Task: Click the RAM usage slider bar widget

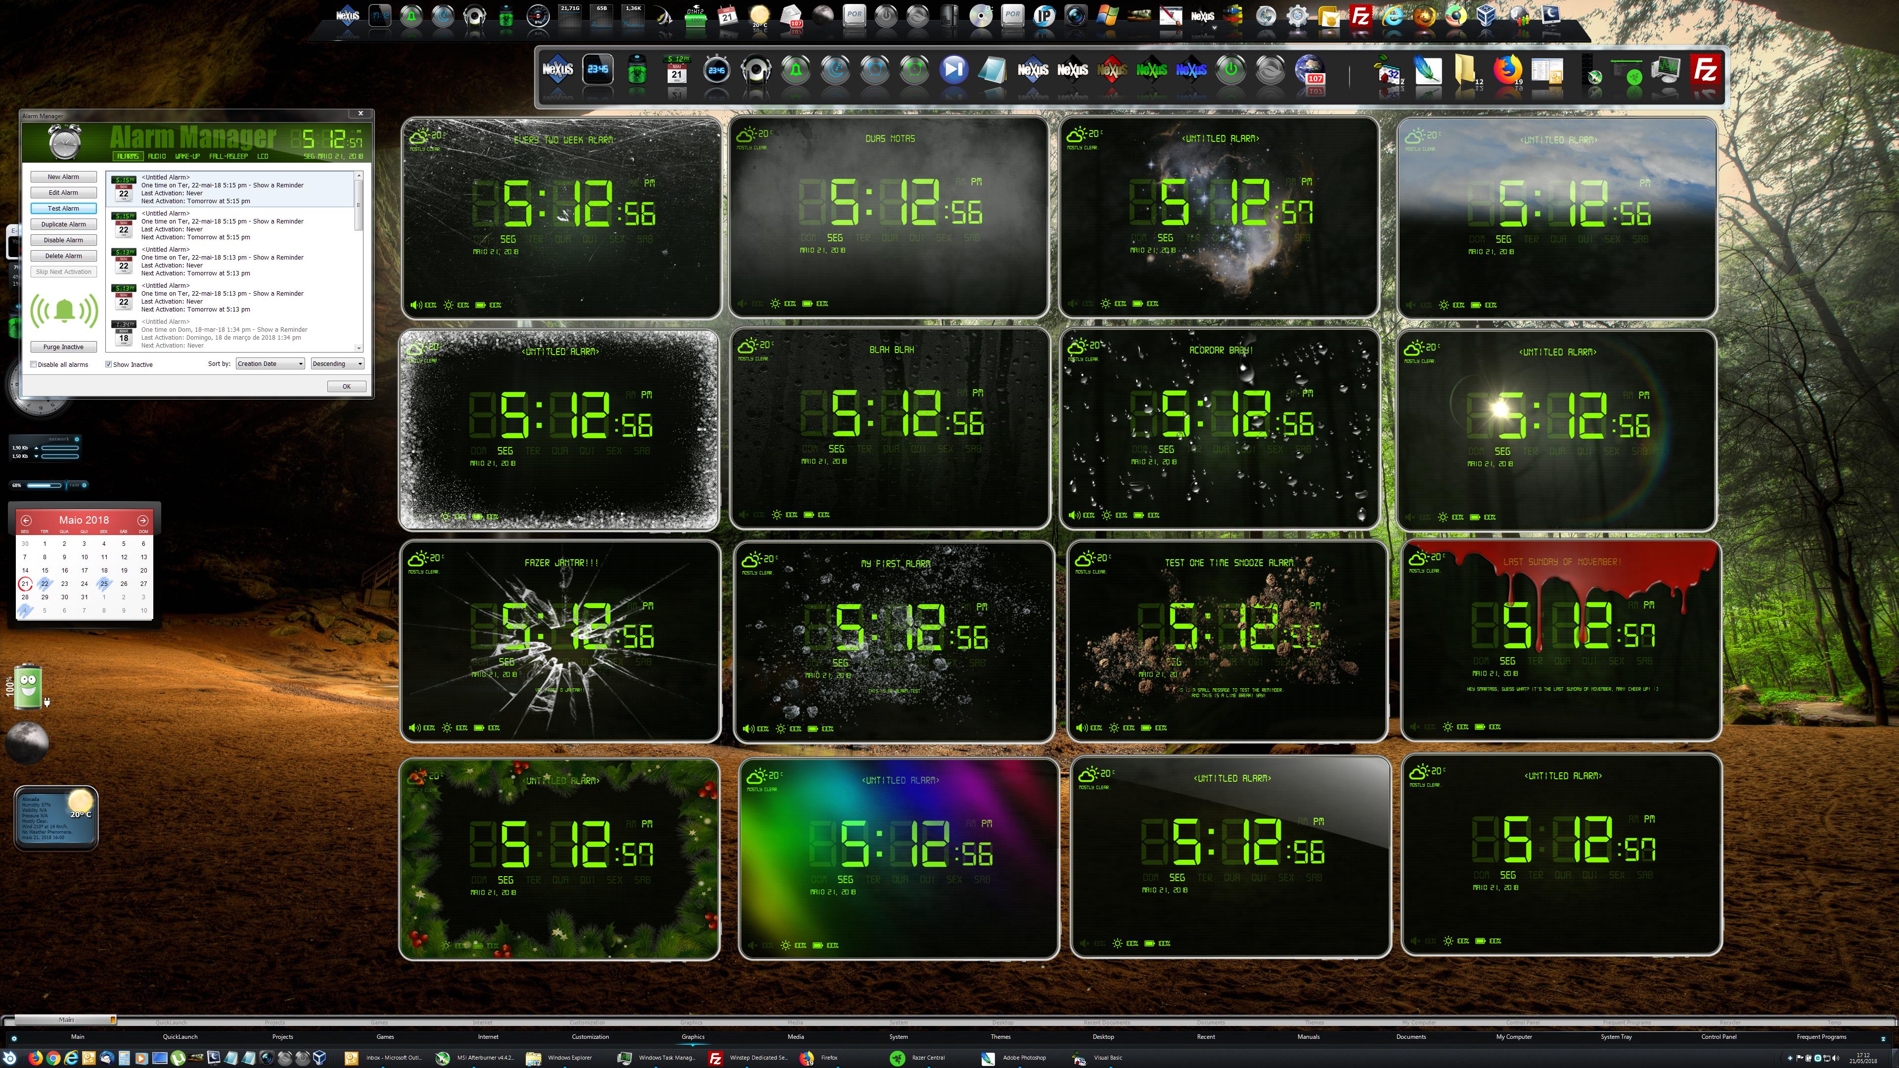Action: click(44, 485)
